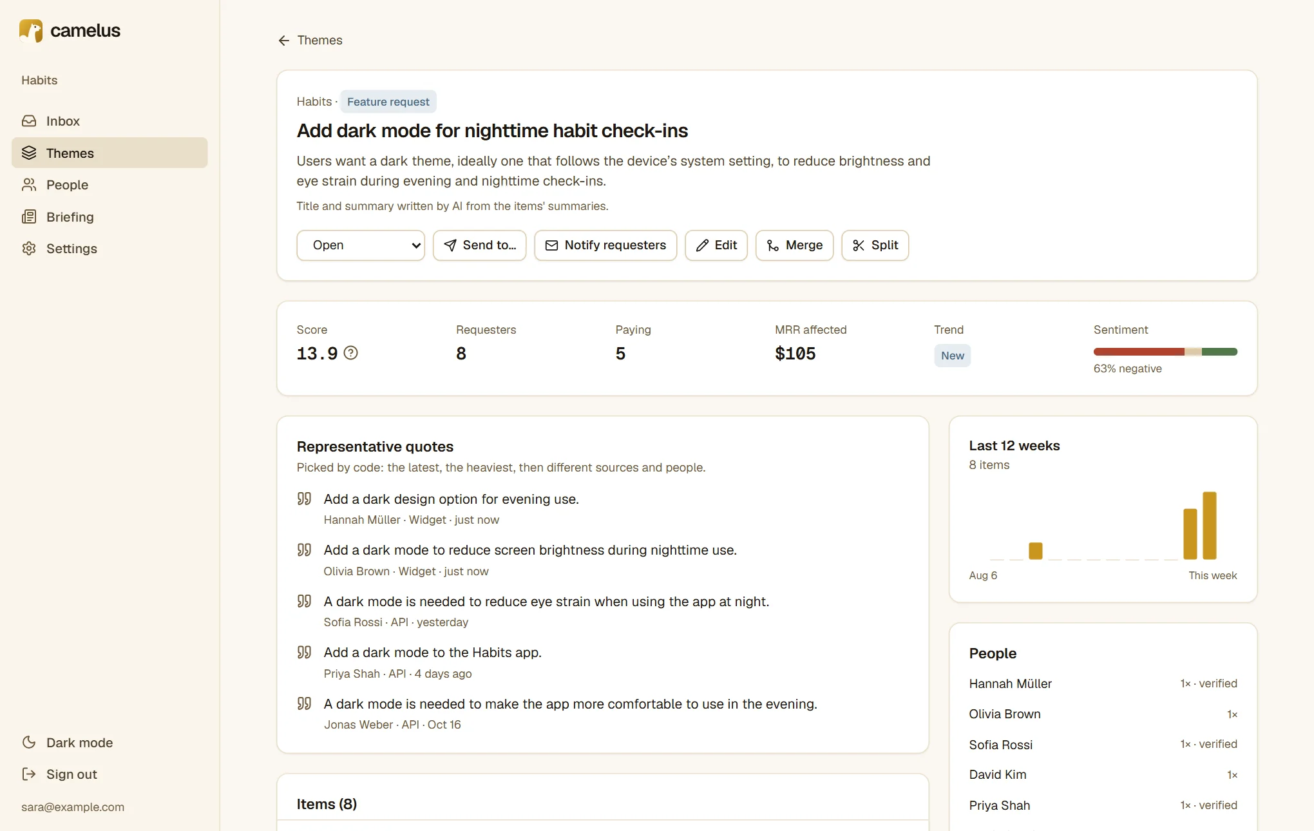Open the People section
This screenshot has width=1314, height=831.
(110, 185)
